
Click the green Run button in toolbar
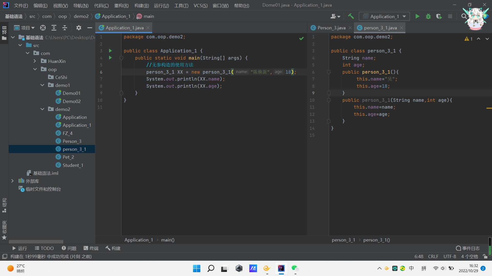pyautogui.click(x=417, y=17)
